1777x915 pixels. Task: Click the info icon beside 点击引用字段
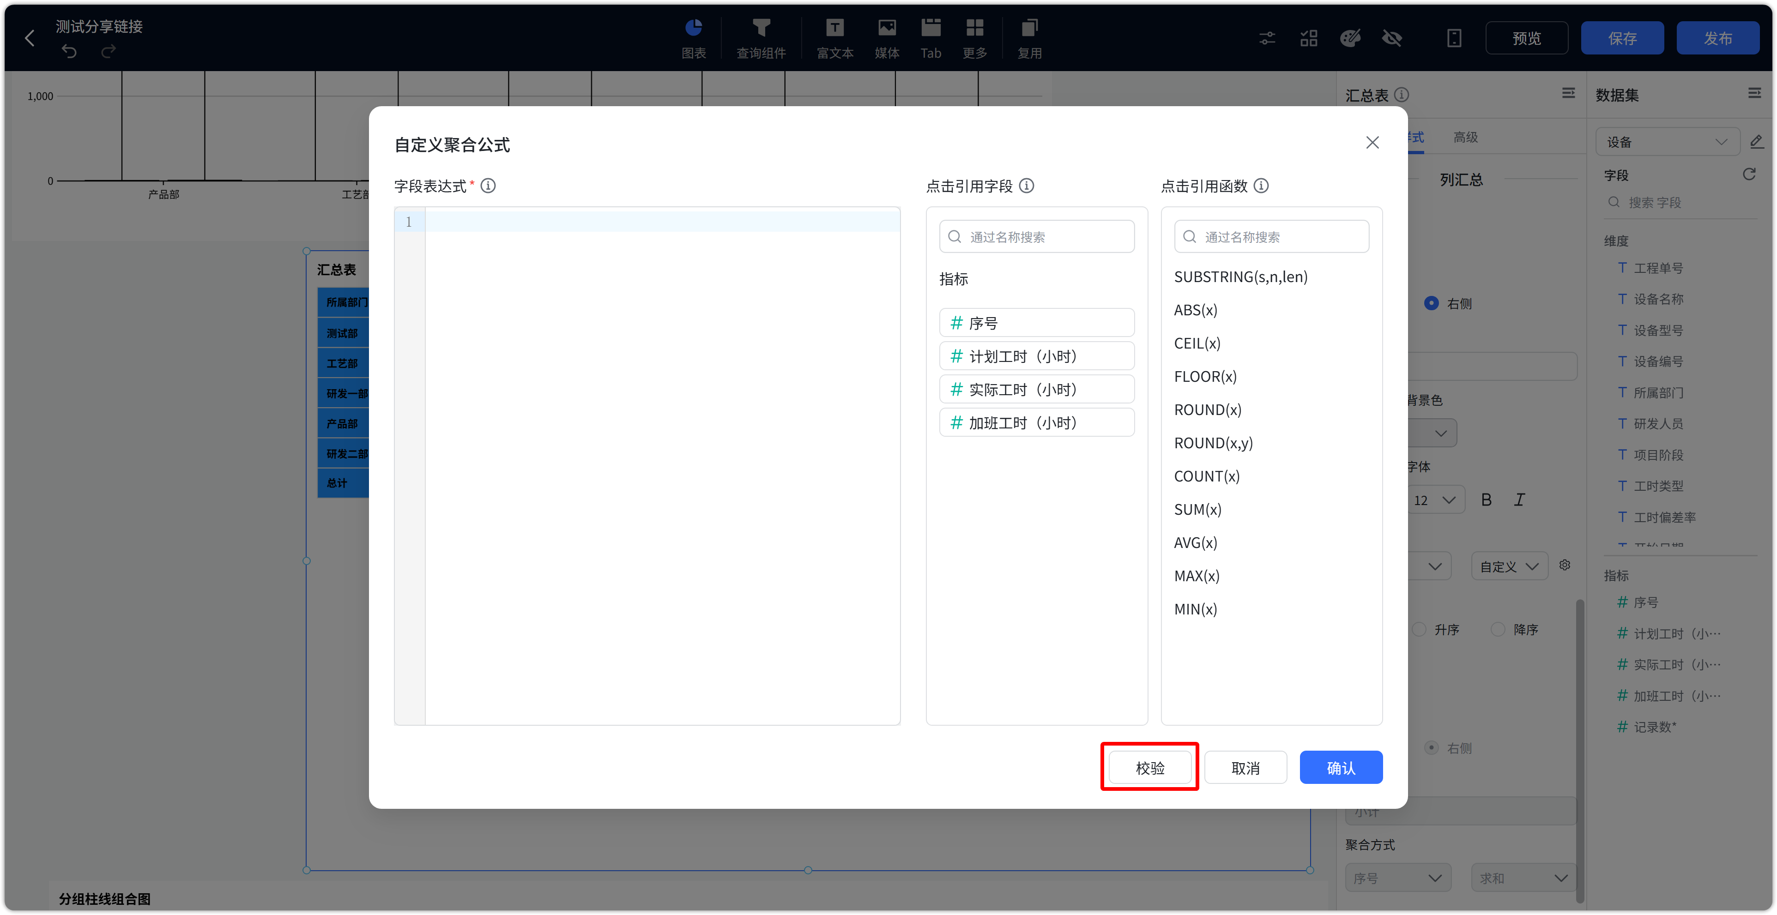click(x=1027, y=186)
